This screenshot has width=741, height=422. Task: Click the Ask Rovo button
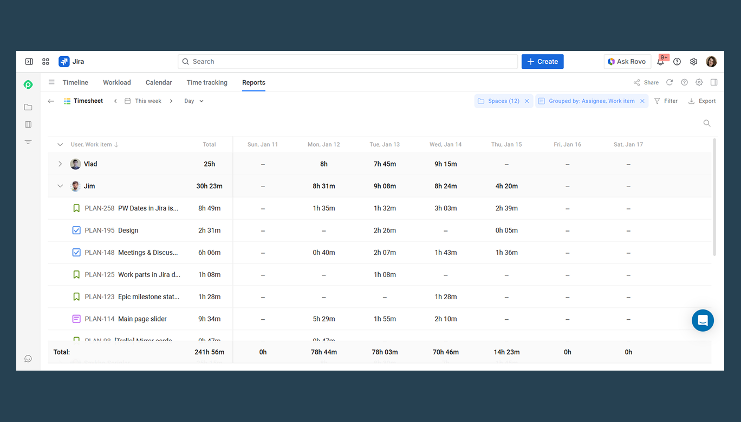627,62
